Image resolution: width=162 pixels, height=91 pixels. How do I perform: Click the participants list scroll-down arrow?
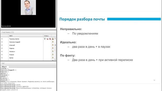(55, 60)
